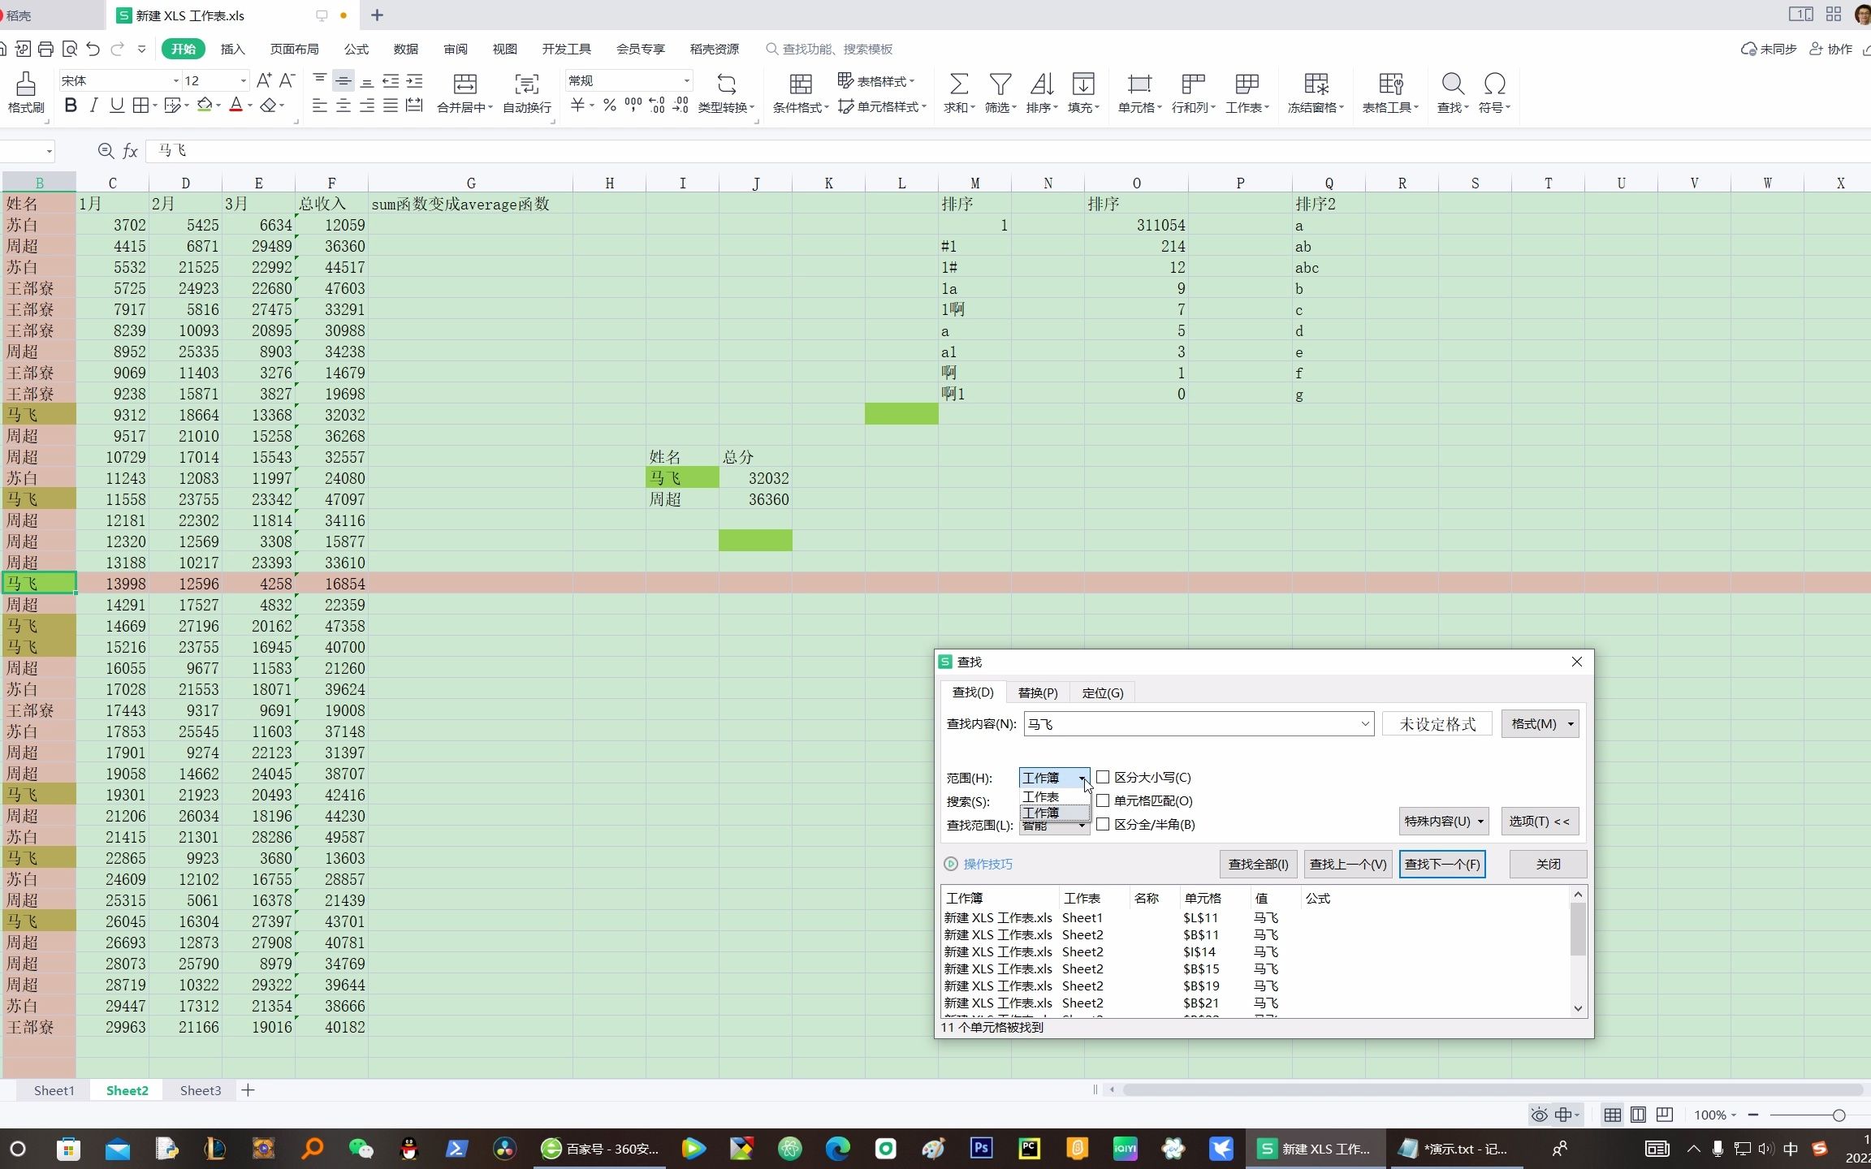Click the Undo icon
The width and height of the screenshot is (1871, 1169).
point(93,50)
